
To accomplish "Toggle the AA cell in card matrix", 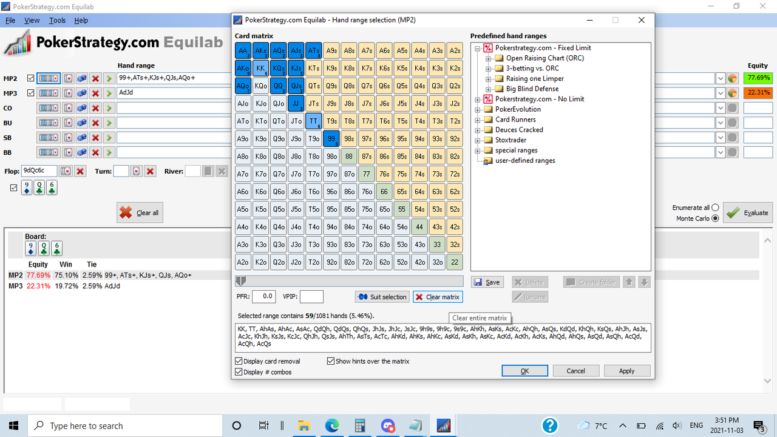I will pyautogui.click(x=243, y=51).
